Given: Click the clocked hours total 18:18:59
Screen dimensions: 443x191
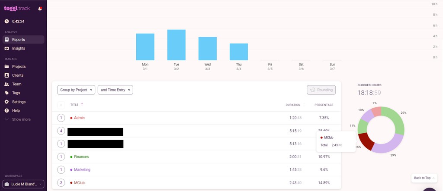Looking at the screenshot, I should pyautogui.click(x=369, y=93).
